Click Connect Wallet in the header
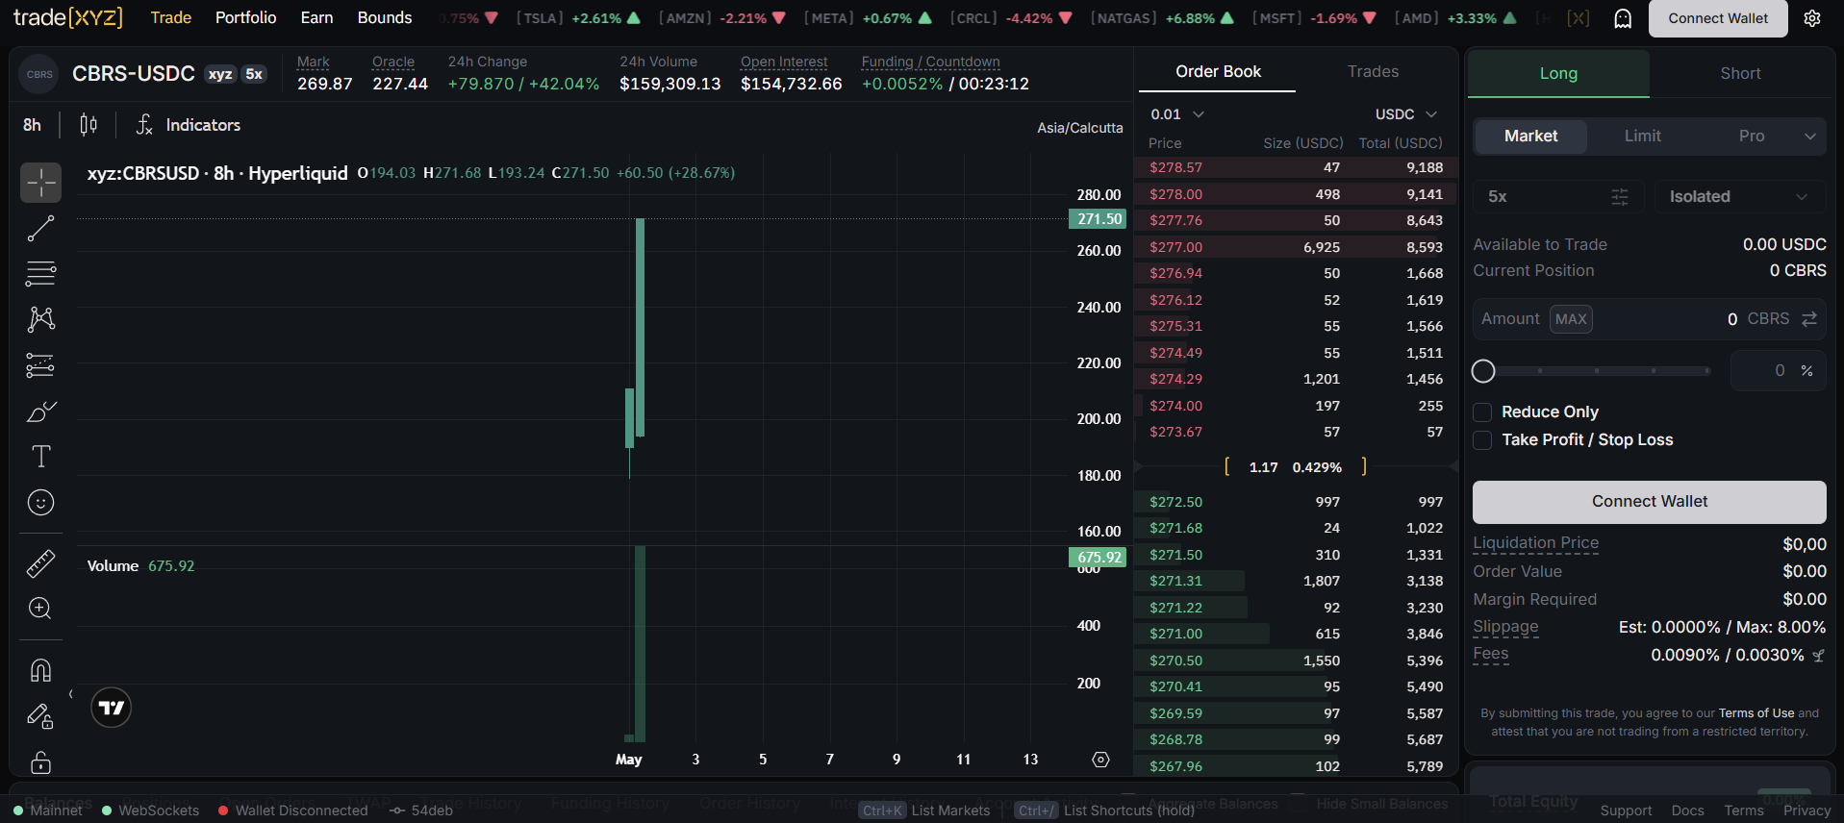Image resolution: width=1844 pixels, height=823 pixels. (1718, 18)
